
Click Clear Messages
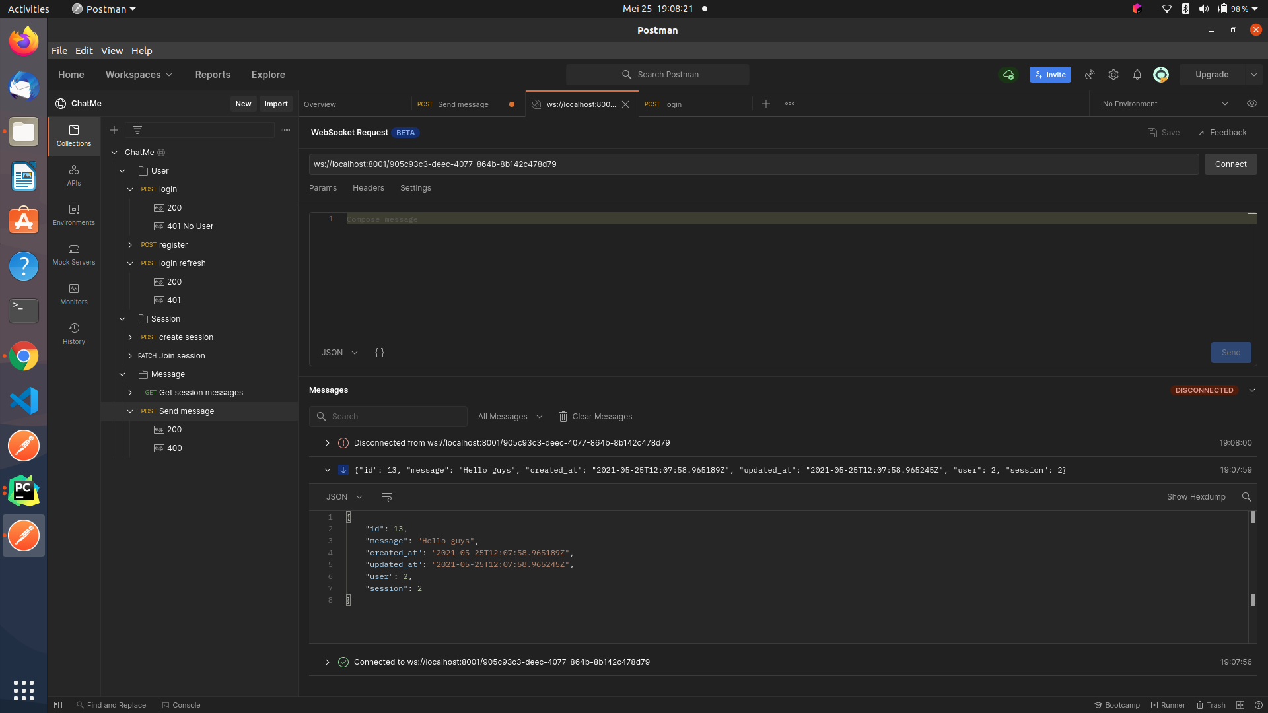596,417
